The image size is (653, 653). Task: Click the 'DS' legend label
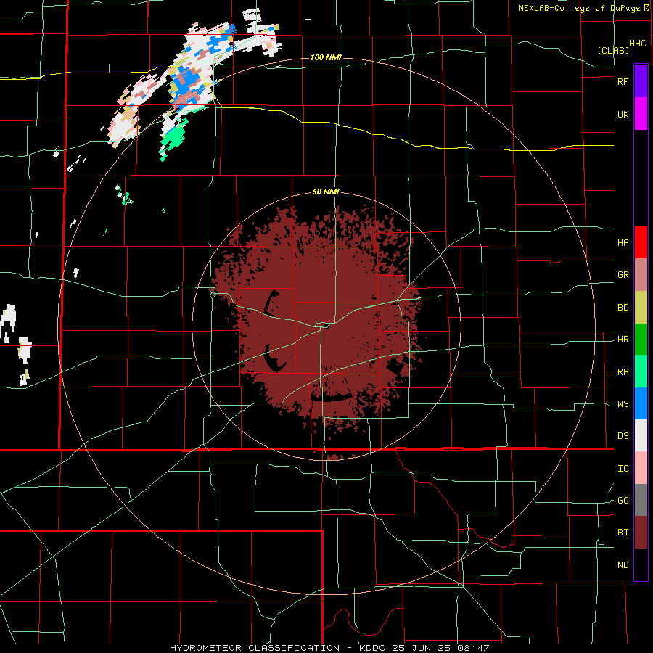(x=623, y=436)
